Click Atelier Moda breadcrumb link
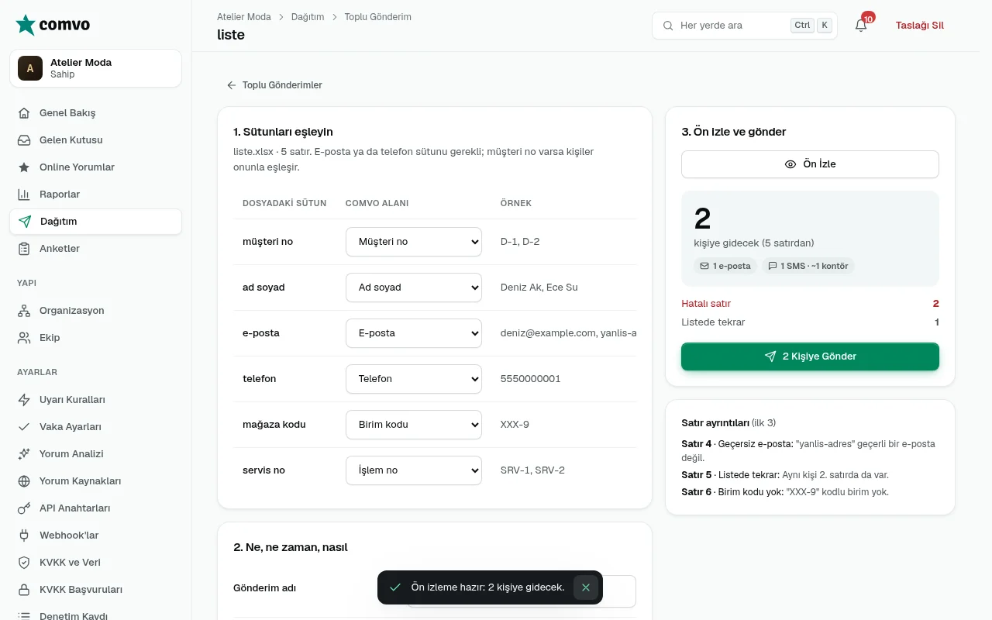 244,17
